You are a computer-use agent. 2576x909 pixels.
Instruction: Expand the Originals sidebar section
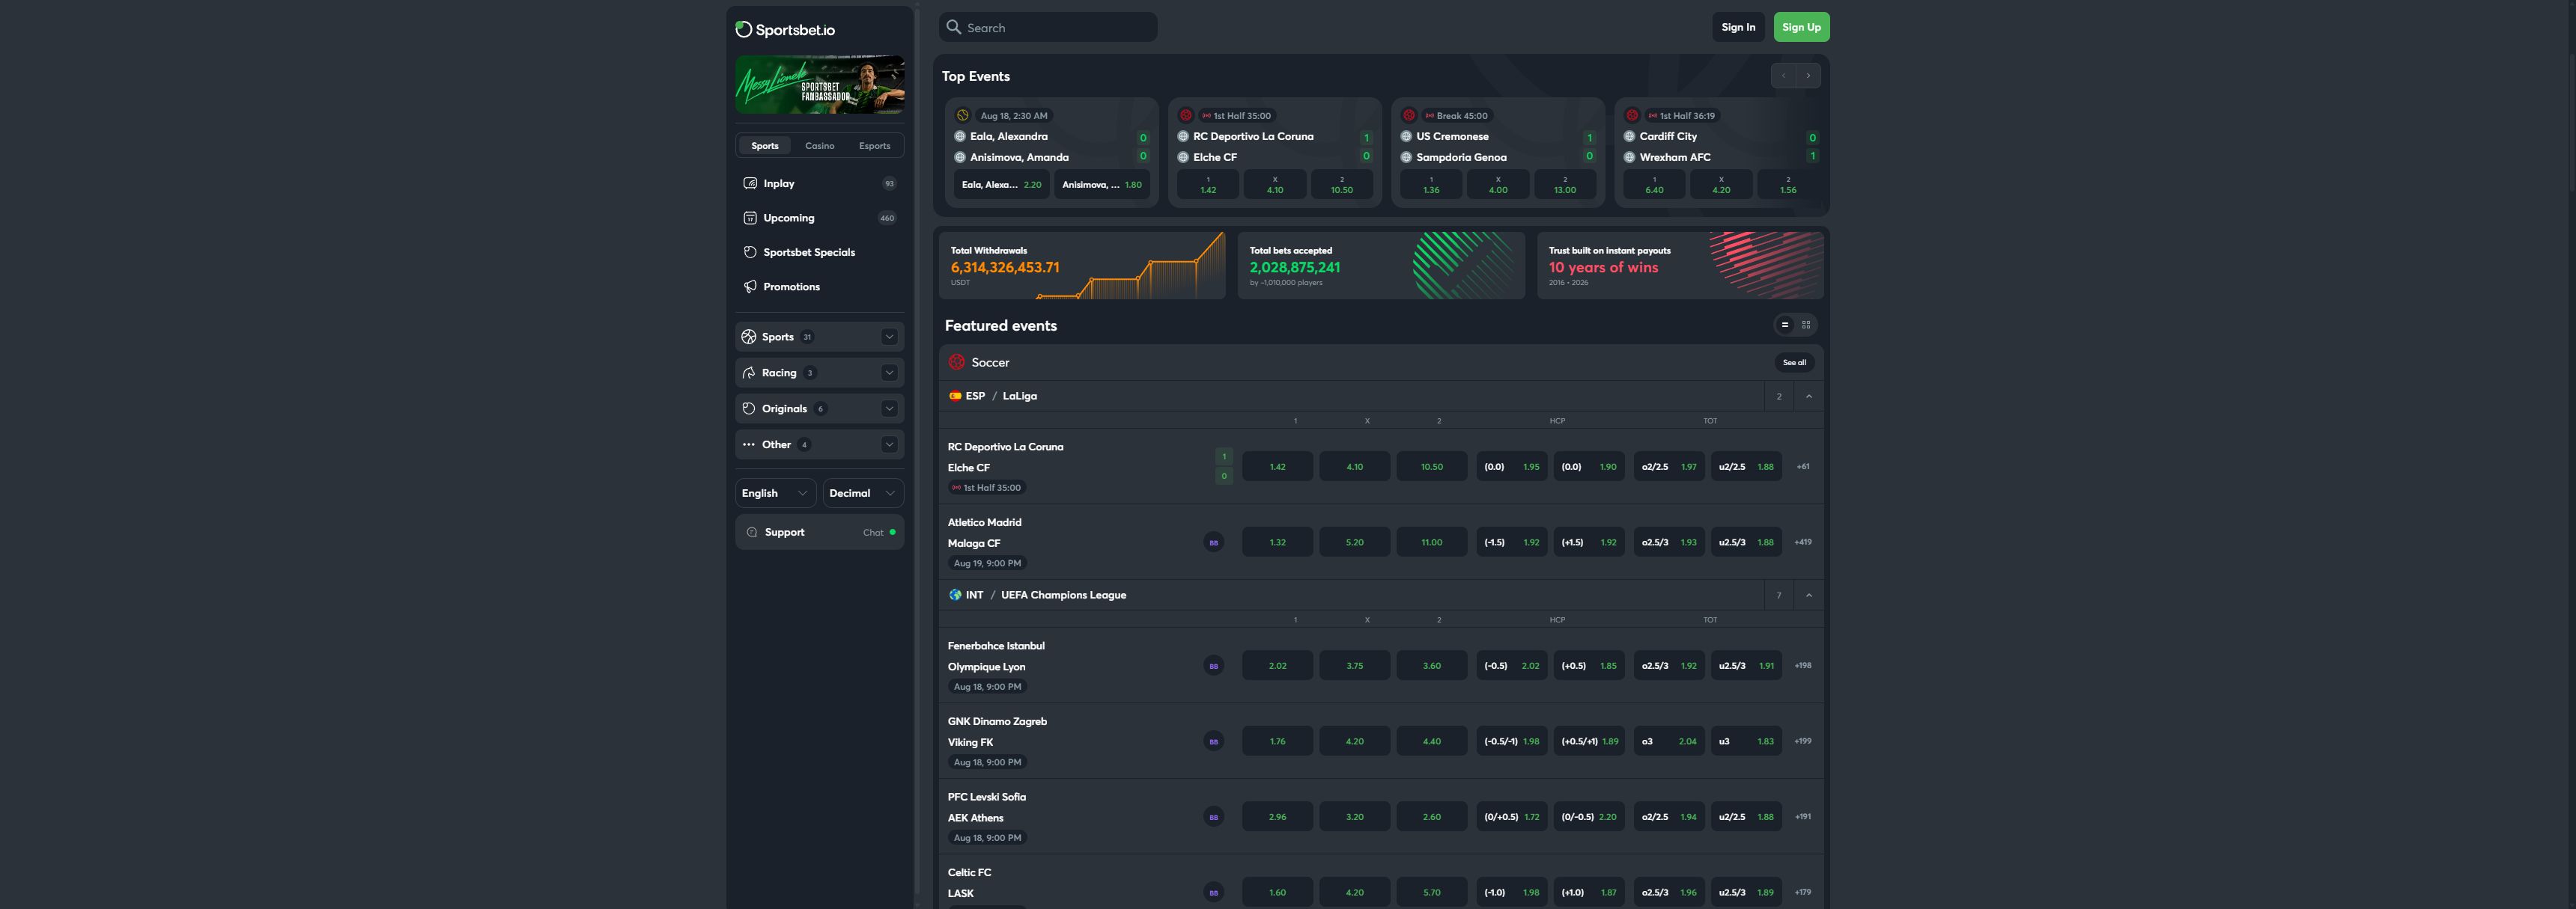click(889, 408)
